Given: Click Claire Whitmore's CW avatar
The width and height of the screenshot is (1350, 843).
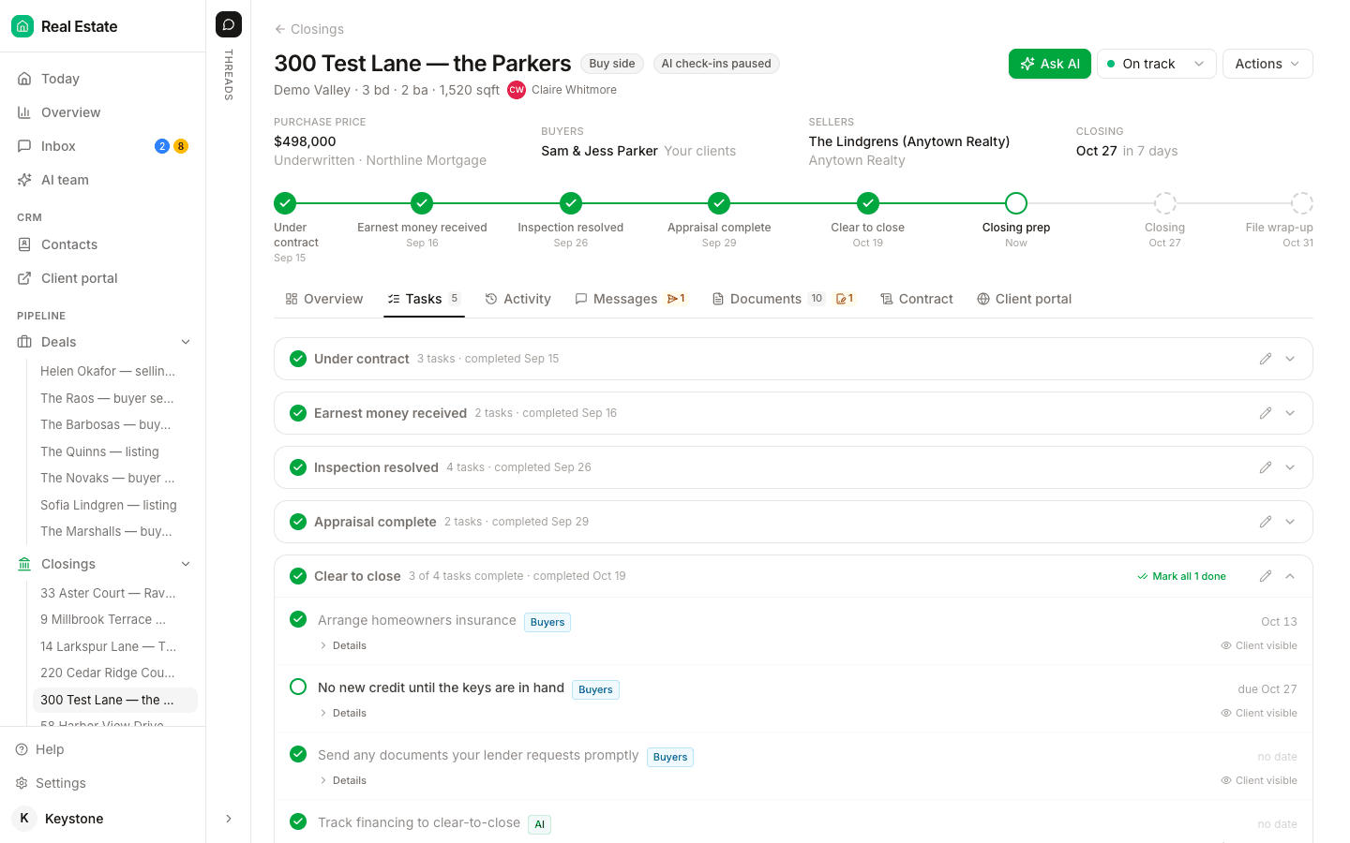Looking at the screenshot, I should click(x=517, y=90).
